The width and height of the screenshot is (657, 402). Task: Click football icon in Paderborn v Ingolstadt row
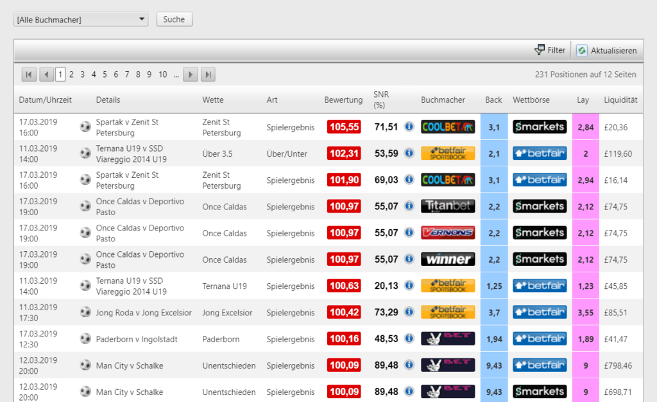85,338
